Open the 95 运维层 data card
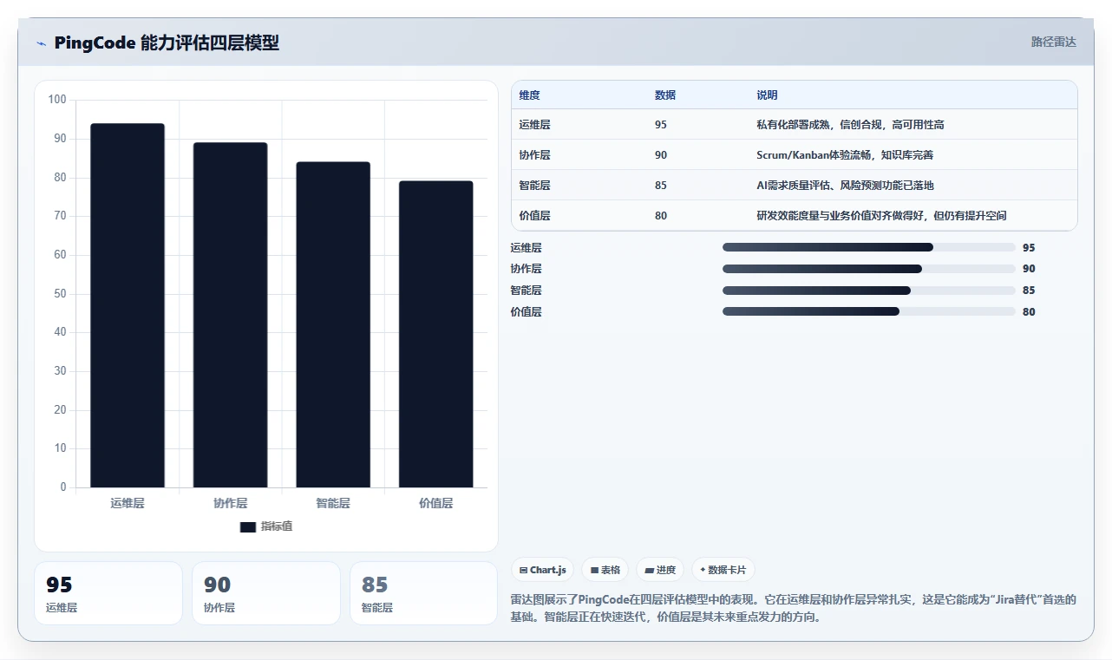Image resolution: width=1112 pixels, height=660 pixels. click(x=108, y=593)
